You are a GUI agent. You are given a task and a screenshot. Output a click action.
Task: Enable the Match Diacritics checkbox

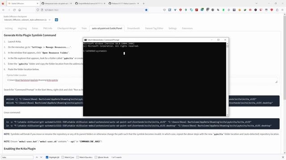pos(77,157)
